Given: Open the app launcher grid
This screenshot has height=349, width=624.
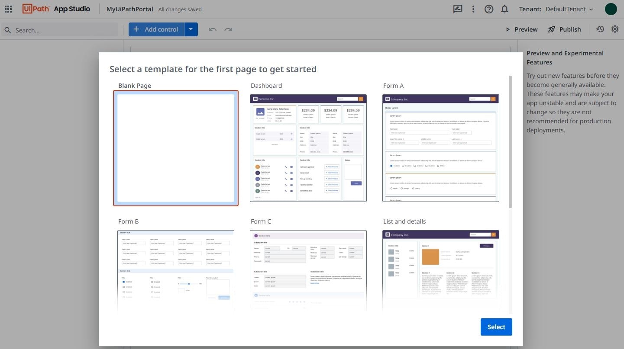Looking at the screenshot, I should pos(8,9).
